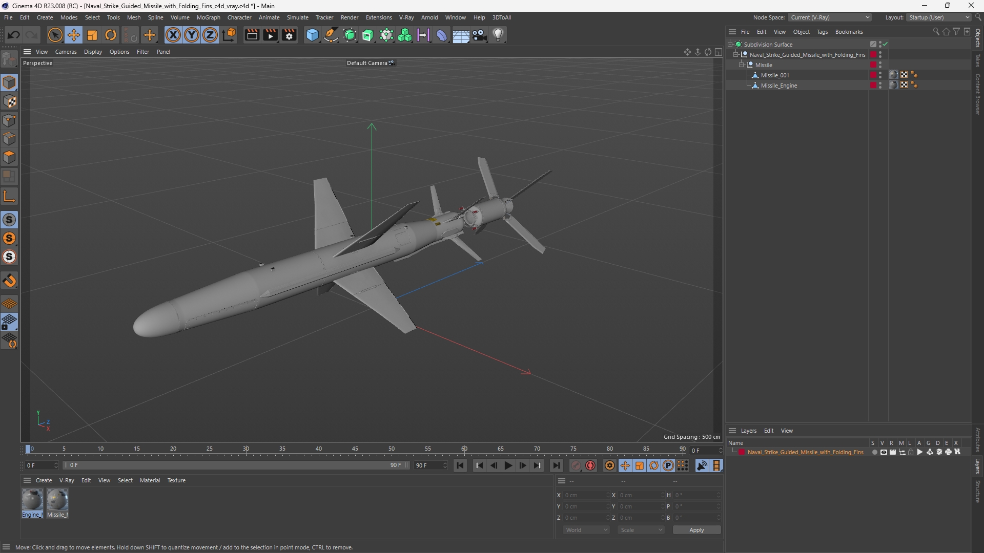984x553 pixels.
Task: Collapse Naval_Strike_Guided_Missile_with_Folding_Fins object node
Action: (736, 55)
